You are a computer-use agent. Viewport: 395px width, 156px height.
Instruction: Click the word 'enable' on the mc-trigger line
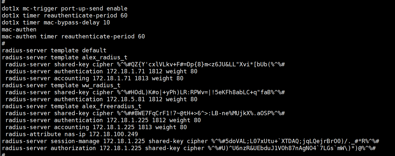click(117, 9)
